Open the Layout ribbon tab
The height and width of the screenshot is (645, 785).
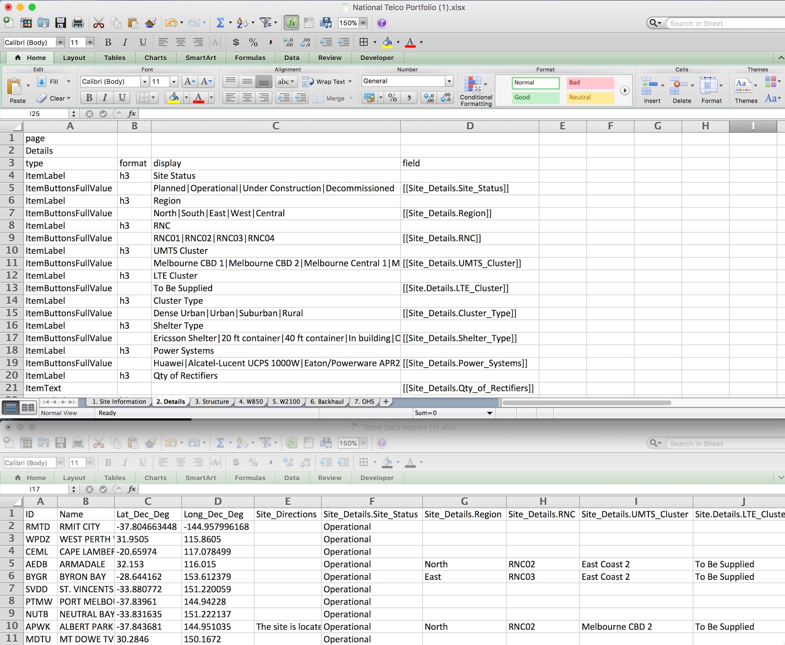click(74, 58)
